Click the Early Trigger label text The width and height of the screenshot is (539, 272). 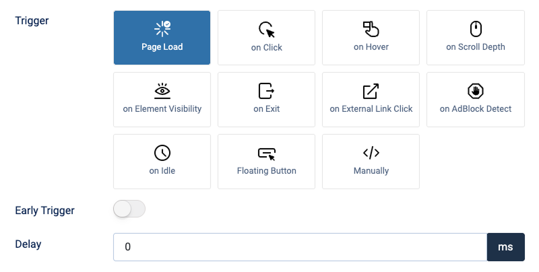pos(44,210)
